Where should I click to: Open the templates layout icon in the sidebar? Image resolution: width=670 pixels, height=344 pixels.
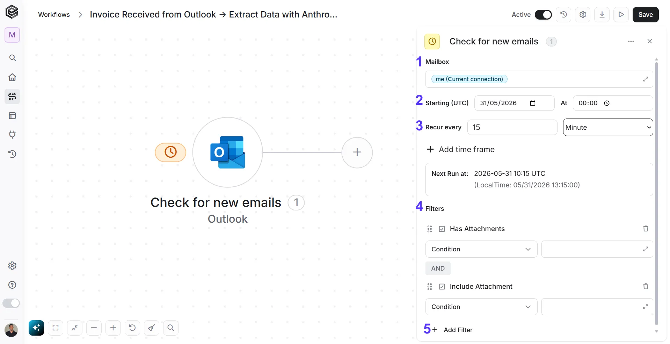click(12, 116)
